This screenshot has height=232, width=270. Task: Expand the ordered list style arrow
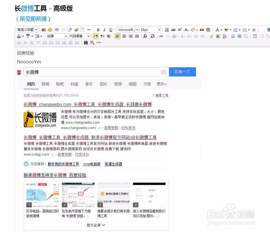[239, 30]
